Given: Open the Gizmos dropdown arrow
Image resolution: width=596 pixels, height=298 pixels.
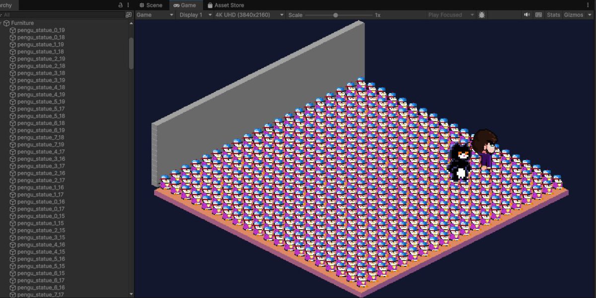Looking at the screenshot, I should (x=590, y=15).
